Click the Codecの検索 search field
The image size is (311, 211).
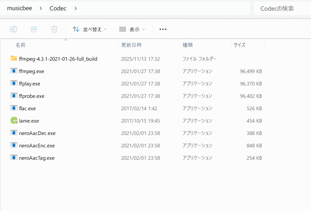281,8
